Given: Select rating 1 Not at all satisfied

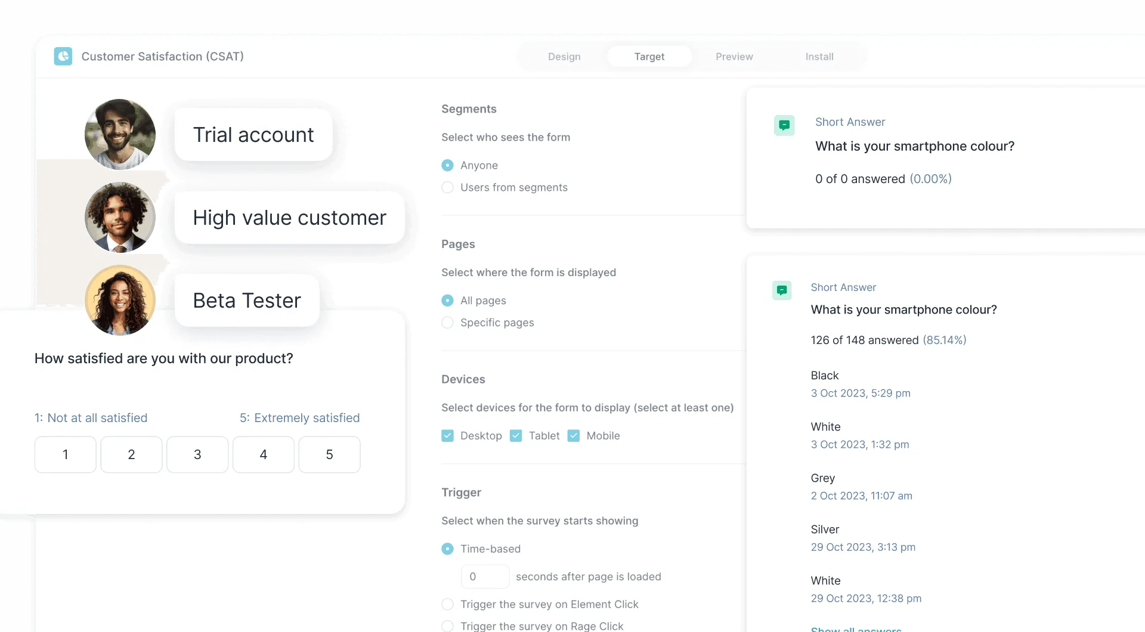Looking at the screenshot, I should (x=65, y=454).
